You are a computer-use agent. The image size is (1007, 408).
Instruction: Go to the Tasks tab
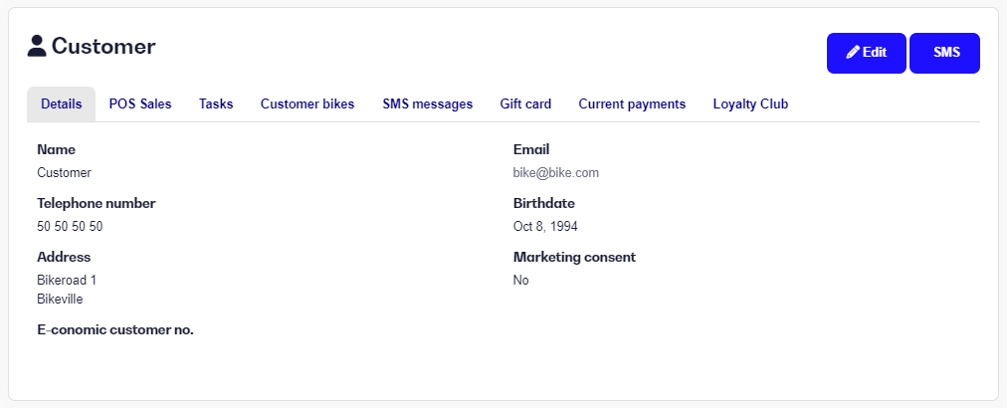coord(216,104)
